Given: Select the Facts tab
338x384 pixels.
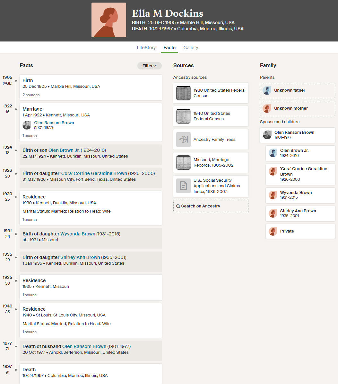Looking at the screenshot, I should pos(169,48).
